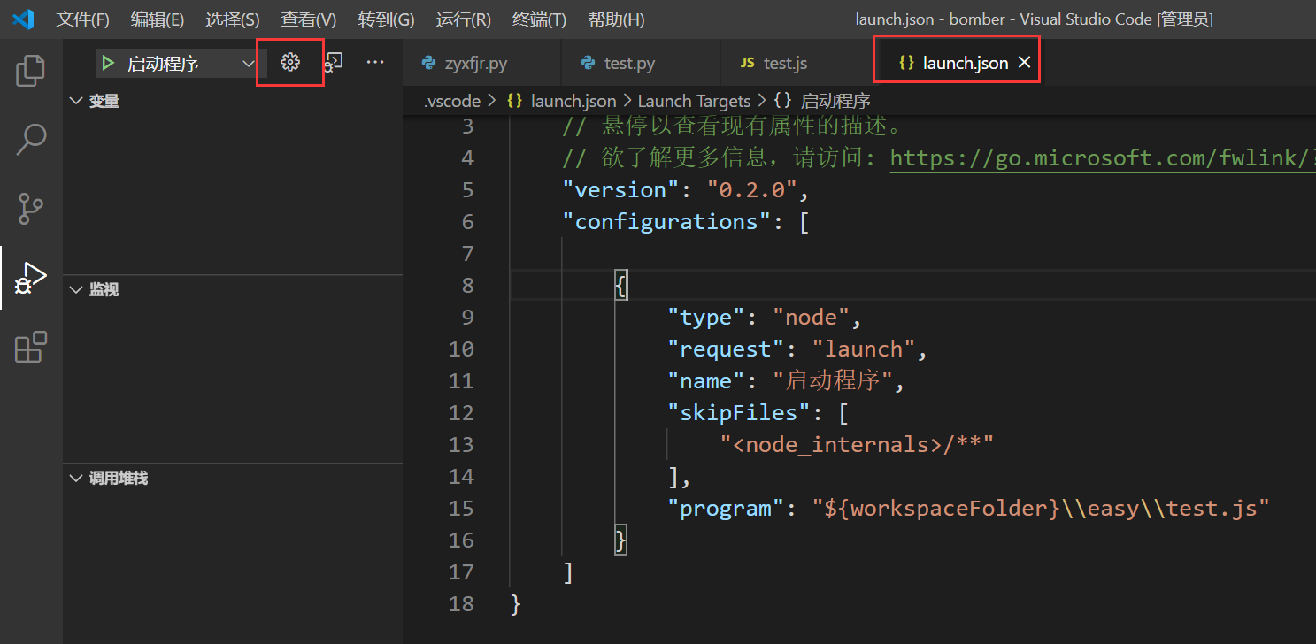Image resolution: width=1316 pixels, height=644 pixels.
Task: Click the JS icon on test.js tab
Action: (748, 63)
